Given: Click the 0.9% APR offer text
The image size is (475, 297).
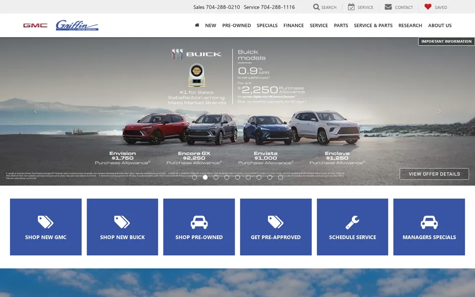Looking at the screenshot, I should [x=253, y=71].
